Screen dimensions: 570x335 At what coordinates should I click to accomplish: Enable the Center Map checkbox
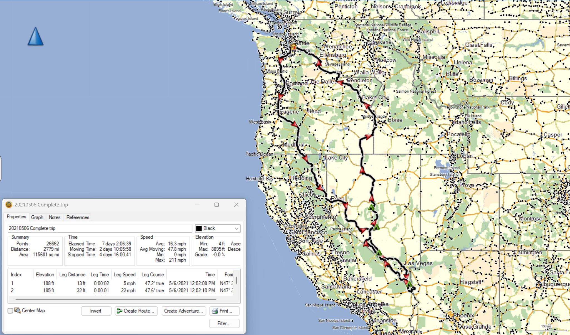tap(10, 311)
